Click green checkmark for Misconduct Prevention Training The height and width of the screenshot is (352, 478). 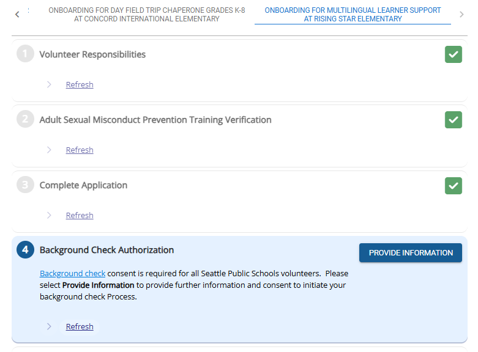pyautogui.click(x=453, y=120)
